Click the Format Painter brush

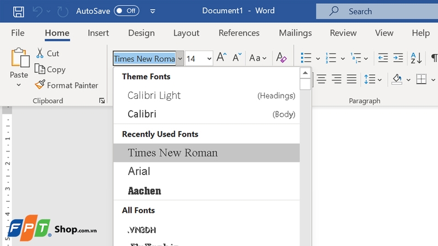[x=40, y=85]
